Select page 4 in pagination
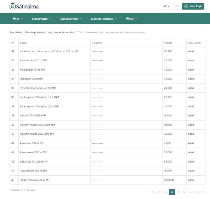 (x=178, y=192)
